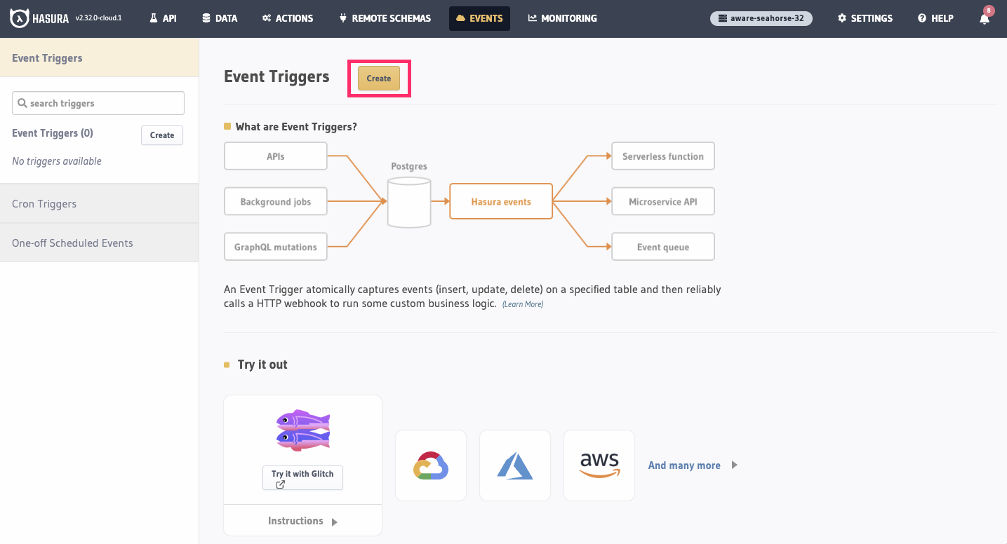The width and height of the screenshot is (1007, 544).
Task: Click the Glitch fish logo
Action: click(302, 430)
